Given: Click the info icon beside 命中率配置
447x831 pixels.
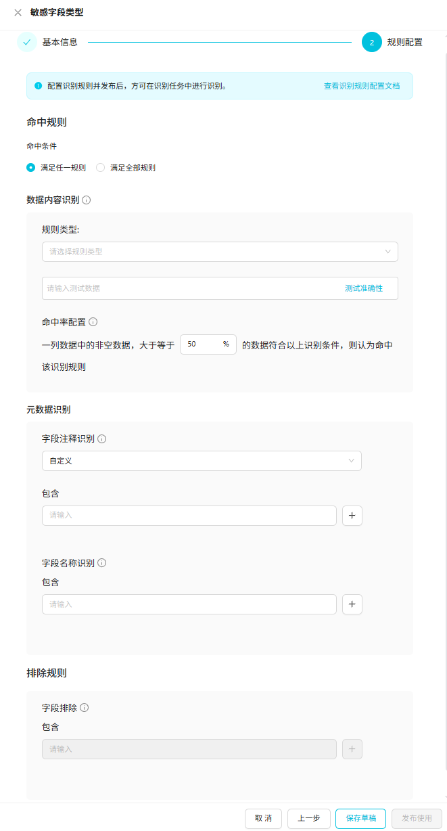Looking at the screenshot, I should point(93,322).
